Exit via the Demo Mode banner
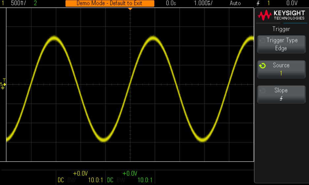309x185 pixels. pyautogui.click(x=110, y=3)
